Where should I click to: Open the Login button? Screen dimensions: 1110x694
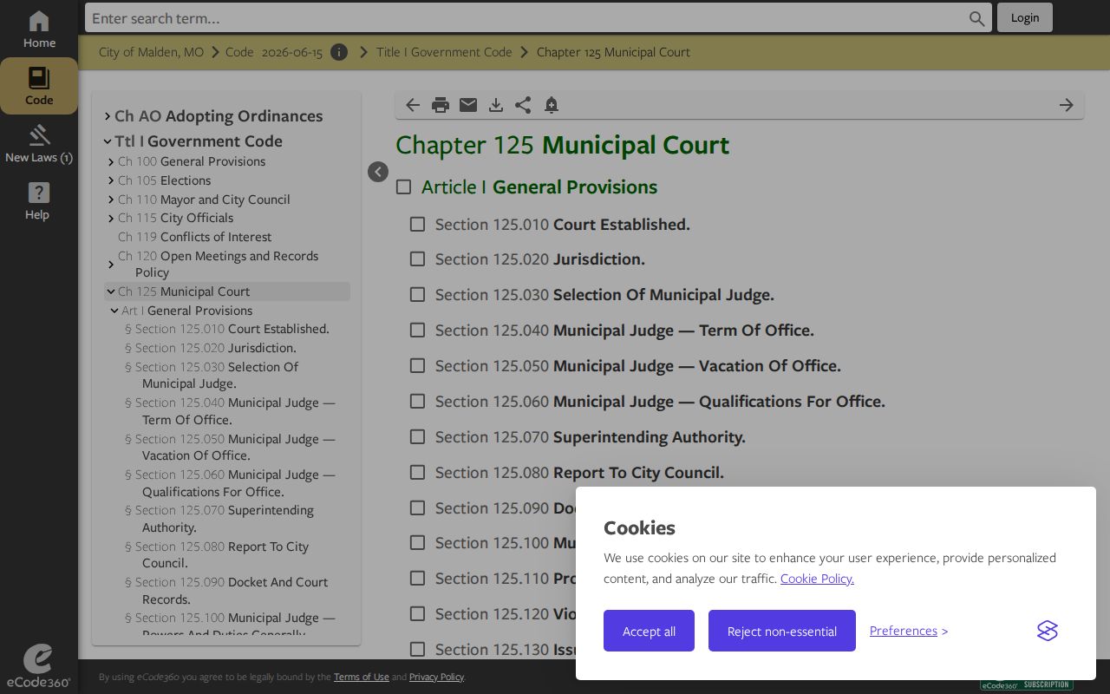(x=1025, y=17)
